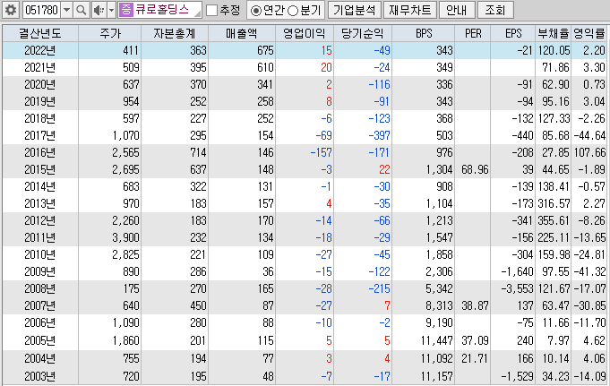Select the 2015년 row label
610x386 pixels.
coord(40,169)
